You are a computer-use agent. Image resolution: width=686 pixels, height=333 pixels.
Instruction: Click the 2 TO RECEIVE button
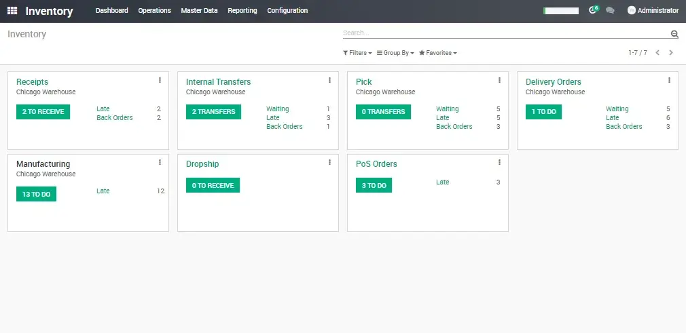tap(43, 112)
